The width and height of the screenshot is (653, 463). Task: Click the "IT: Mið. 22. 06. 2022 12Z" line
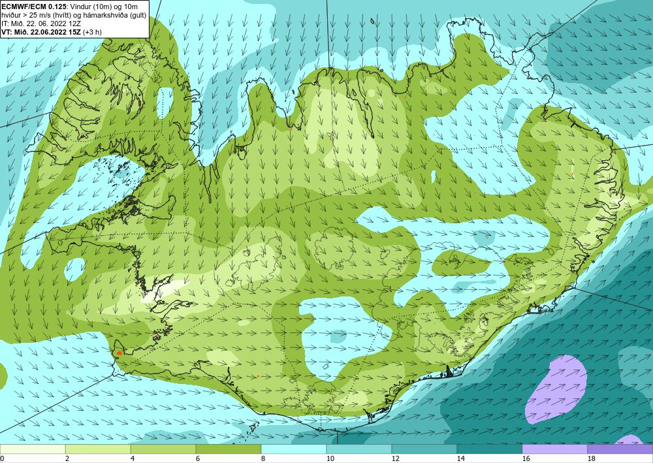[x=41, y=24]
